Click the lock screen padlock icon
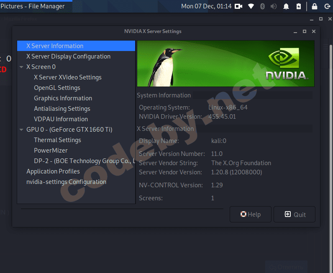This screenshot has height=273, width=333. 315,6
